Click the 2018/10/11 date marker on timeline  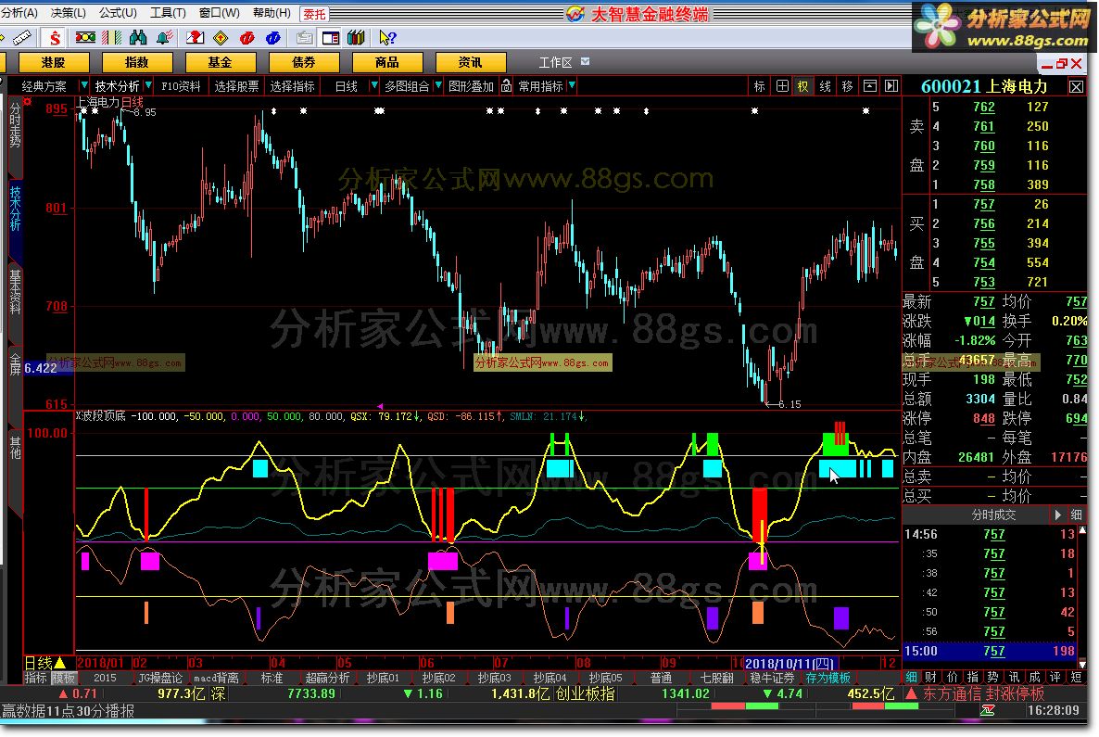(x=790, y=664)
